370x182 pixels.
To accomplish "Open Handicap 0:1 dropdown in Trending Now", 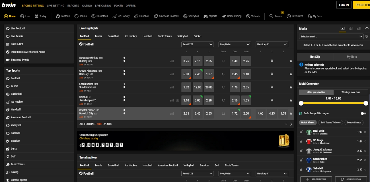I will tap(272, 173).
